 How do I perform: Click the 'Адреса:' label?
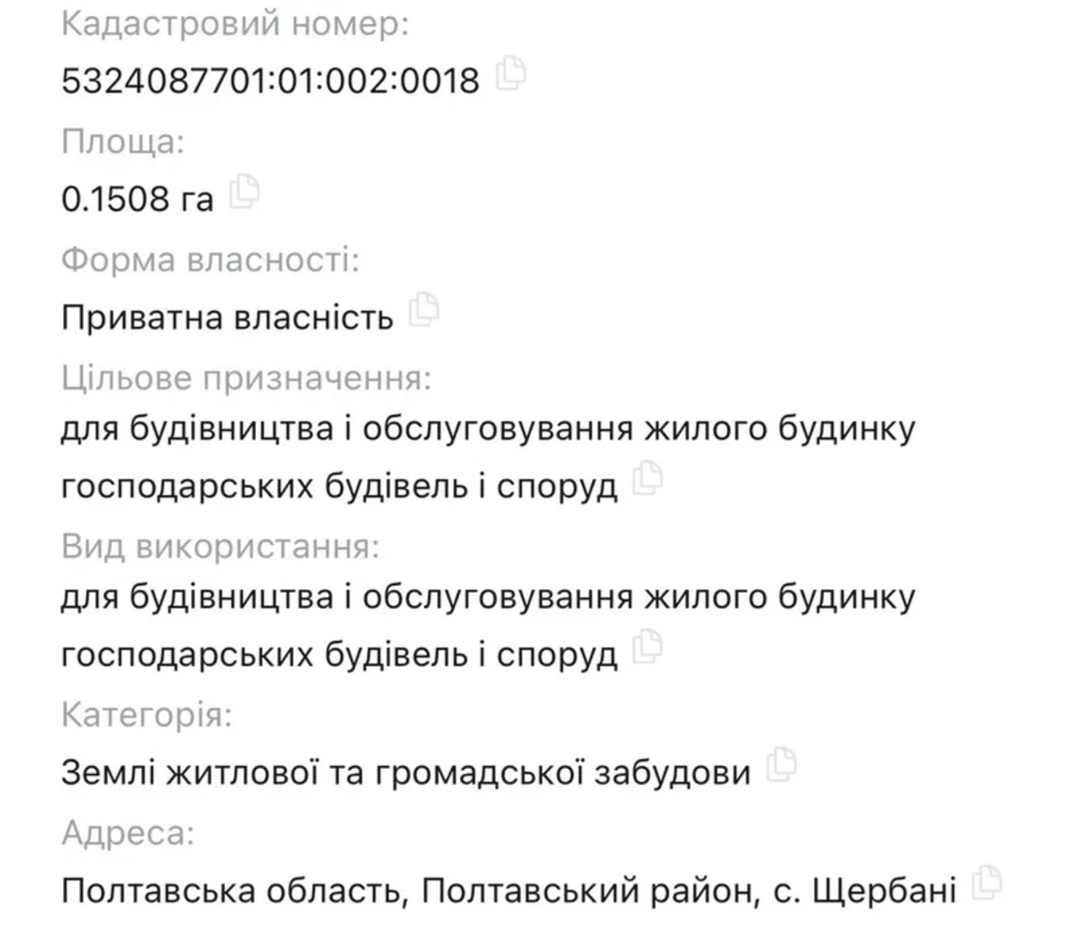128,833
